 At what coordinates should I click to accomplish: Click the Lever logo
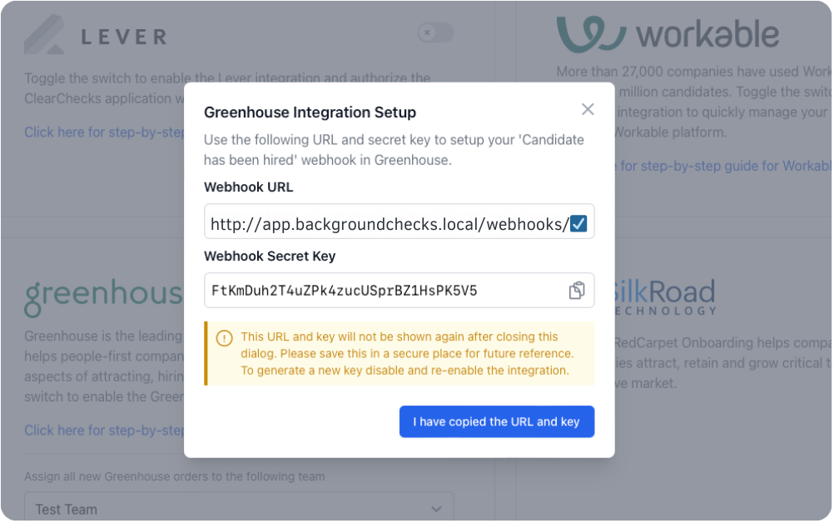coord(96,34)
